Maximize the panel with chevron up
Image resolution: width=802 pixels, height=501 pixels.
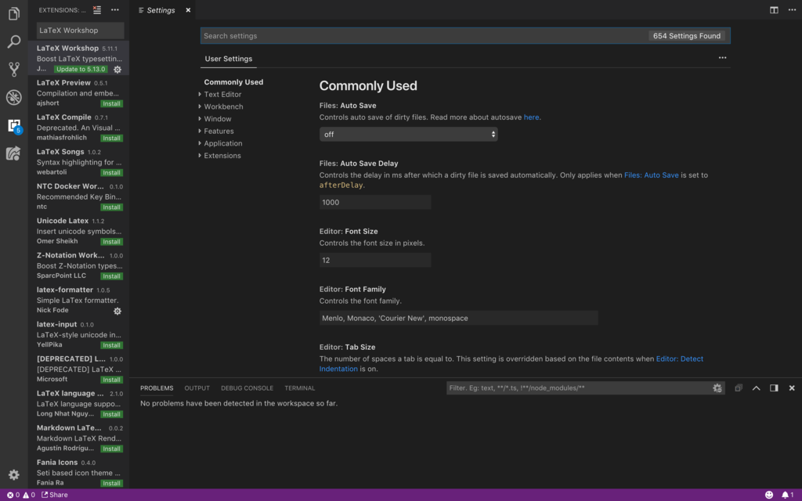756,388
